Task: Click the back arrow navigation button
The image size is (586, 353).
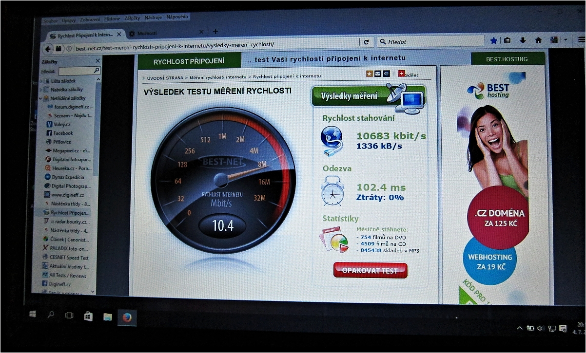Action: 48,49
